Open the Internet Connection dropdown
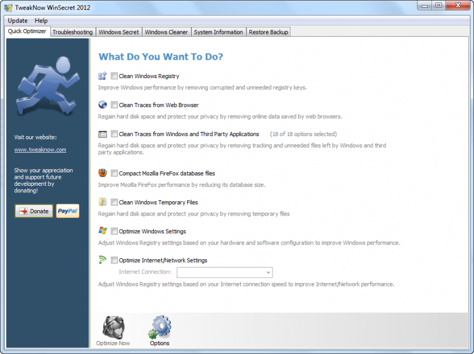The width and height of the screenshot is (474, 354). pos(225,272)
